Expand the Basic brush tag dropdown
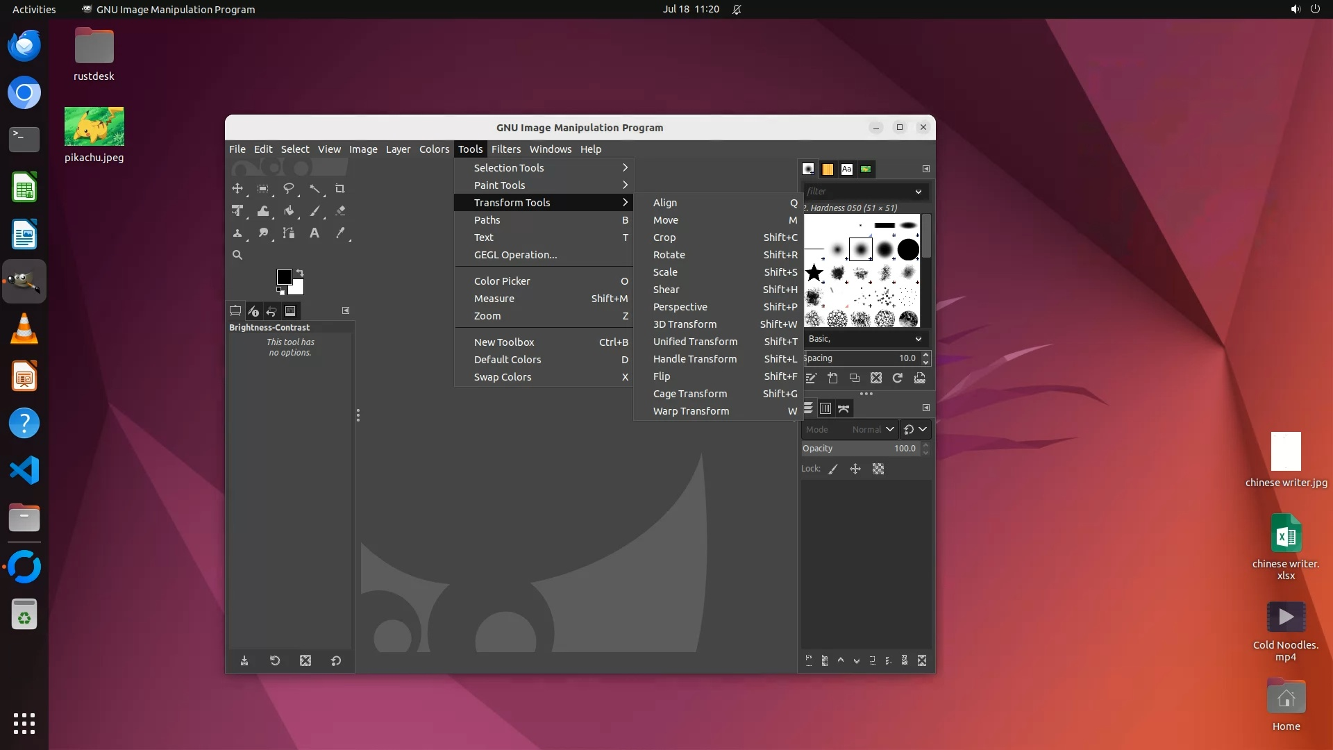This screenshot has height=750, width=1333. click(918, 339)
